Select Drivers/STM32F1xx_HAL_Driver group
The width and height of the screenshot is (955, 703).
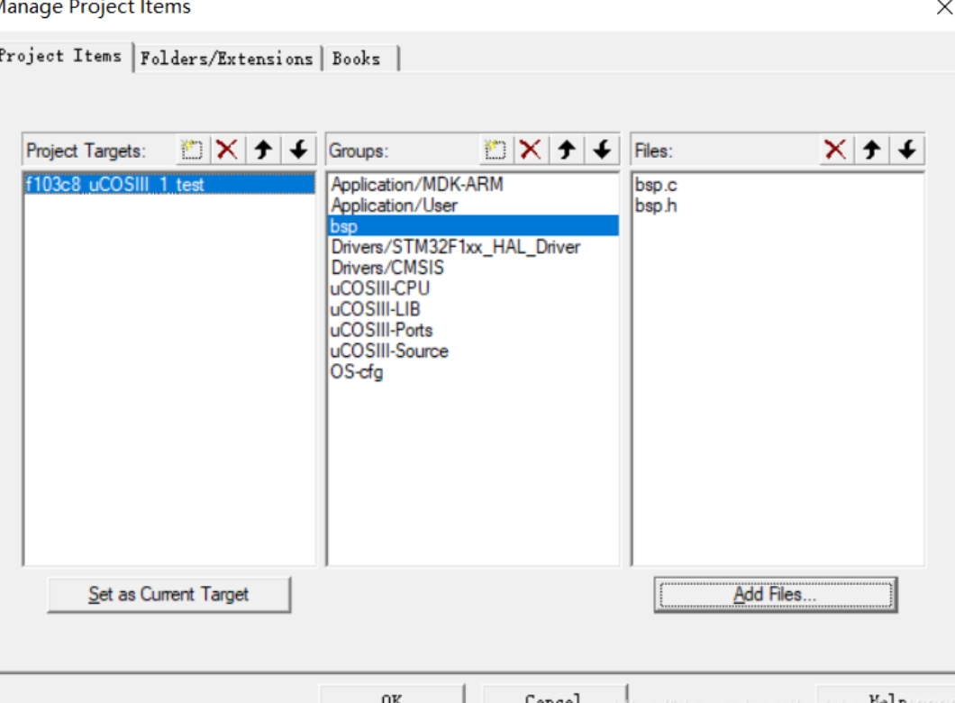click(x=473, y=247)
